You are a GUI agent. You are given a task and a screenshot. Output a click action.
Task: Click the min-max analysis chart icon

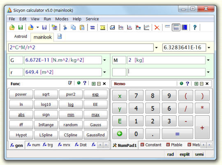pos(129,27)
